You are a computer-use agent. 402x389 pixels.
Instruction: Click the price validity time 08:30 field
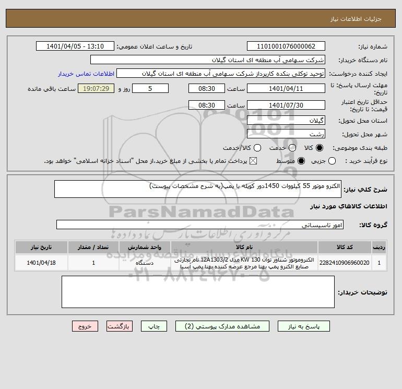coord(207,105)
